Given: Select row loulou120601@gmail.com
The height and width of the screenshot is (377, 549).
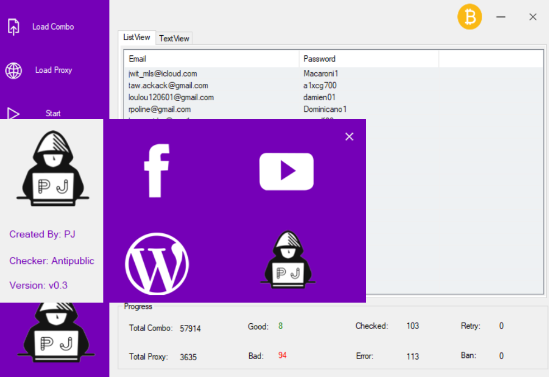Looking at the screenshot, I should click(333, 97).
